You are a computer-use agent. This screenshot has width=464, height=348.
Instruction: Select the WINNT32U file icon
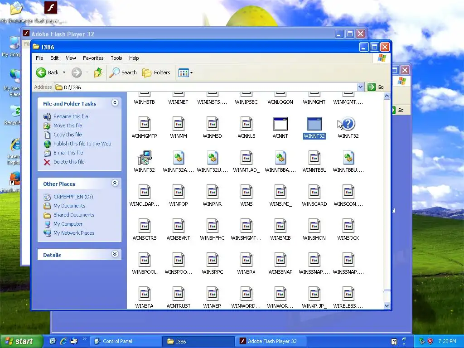point(213,158)
